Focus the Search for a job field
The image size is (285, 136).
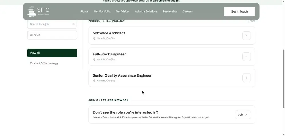point(52,24)
